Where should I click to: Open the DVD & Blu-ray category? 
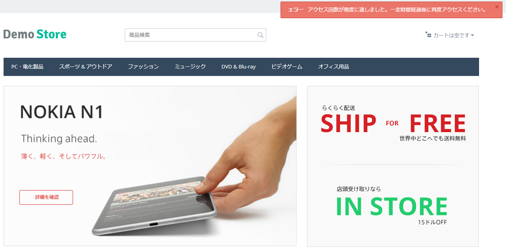coord(239,66)
